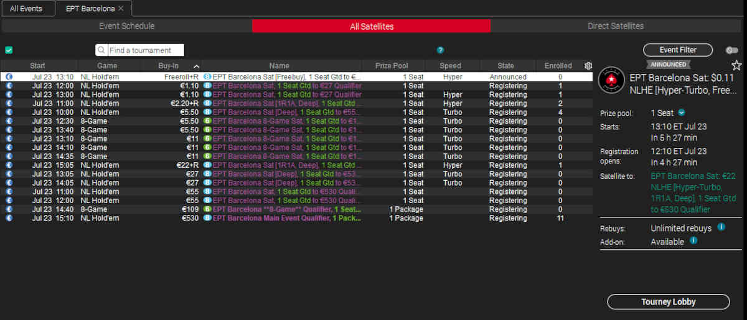Sort by the Enrolled column header
747x320 pixels.
coord(558,66)
